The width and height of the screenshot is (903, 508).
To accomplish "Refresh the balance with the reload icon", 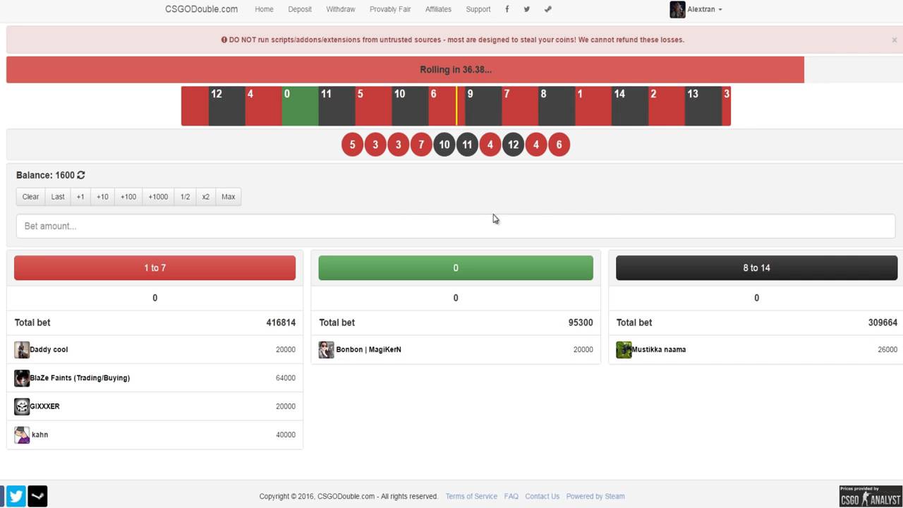I will coord(81,175).
